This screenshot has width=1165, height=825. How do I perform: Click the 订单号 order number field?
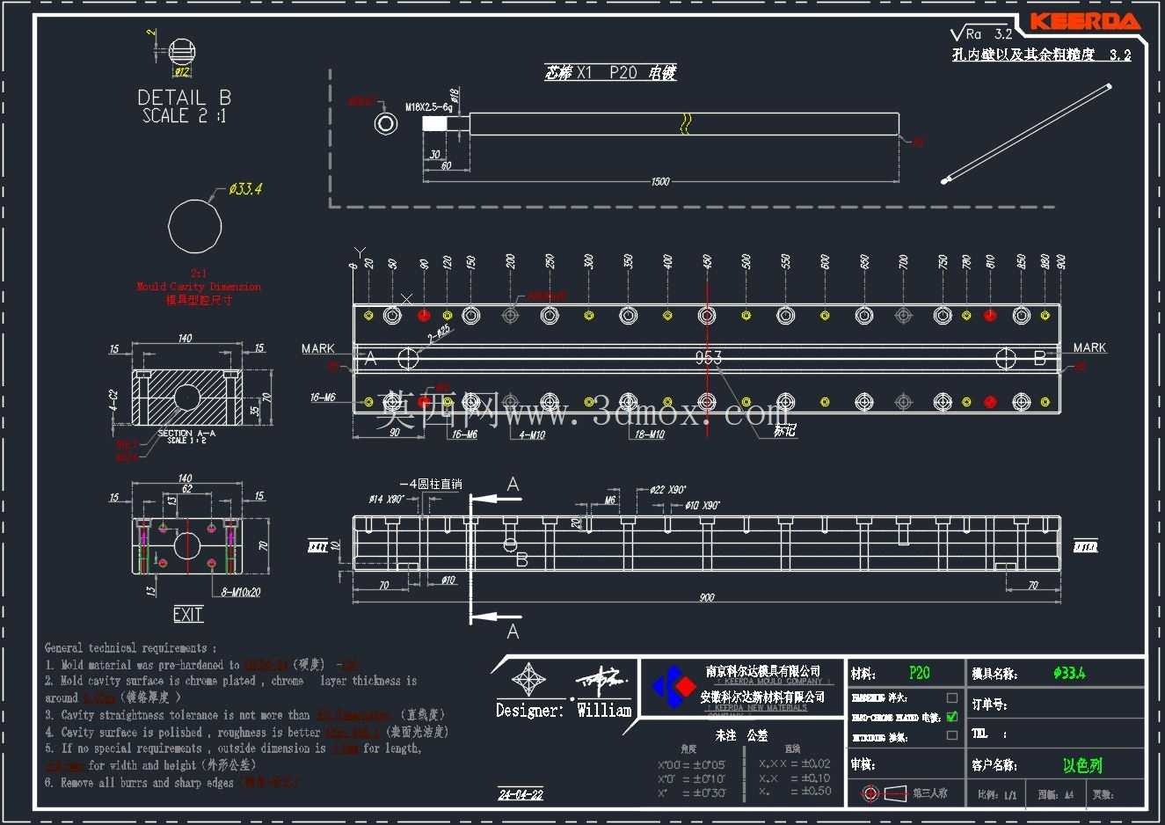pos(1056,705)
